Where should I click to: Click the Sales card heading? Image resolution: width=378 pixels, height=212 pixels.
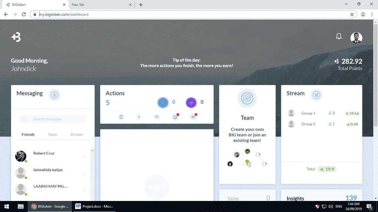tap(233, 198)
